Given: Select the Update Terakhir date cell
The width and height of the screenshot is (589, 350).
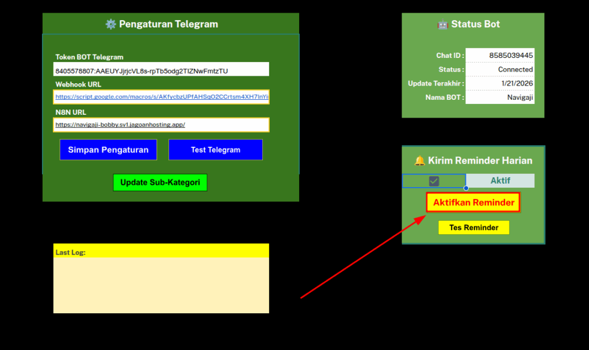Looking at the screenshot, I should click(x=500, y=83).
